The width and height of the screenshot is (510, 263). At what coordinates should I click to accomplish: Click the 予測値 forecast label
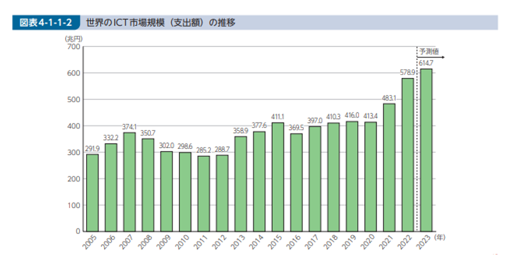click(x=429, y=51)
